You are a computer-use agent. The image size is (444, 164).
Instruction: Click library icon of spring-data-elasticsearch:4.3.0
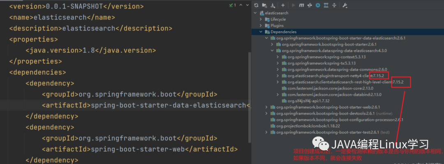(278, 50)
